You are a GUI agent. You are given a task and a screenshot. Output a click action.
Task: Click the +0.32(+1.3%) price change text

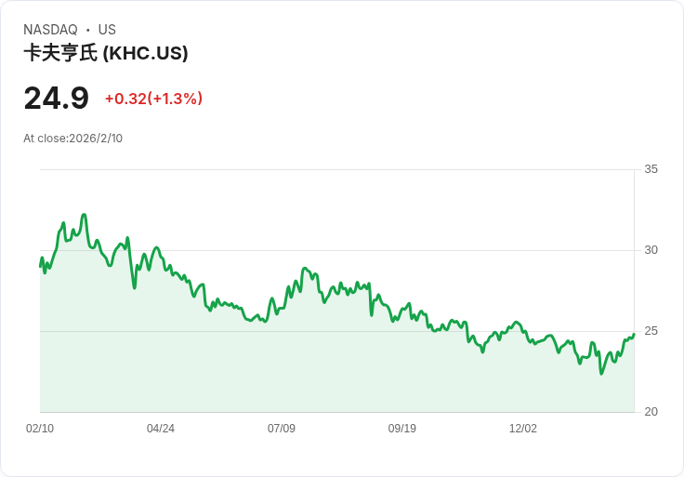[x=153, y=99]
